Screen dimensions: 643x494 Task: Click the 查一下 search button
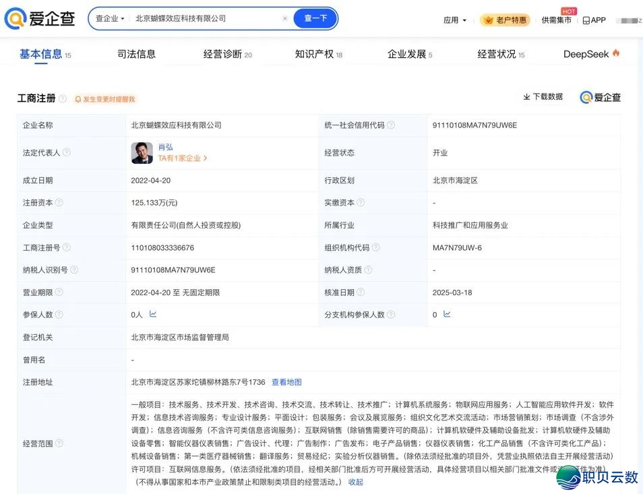pos(315,18)
